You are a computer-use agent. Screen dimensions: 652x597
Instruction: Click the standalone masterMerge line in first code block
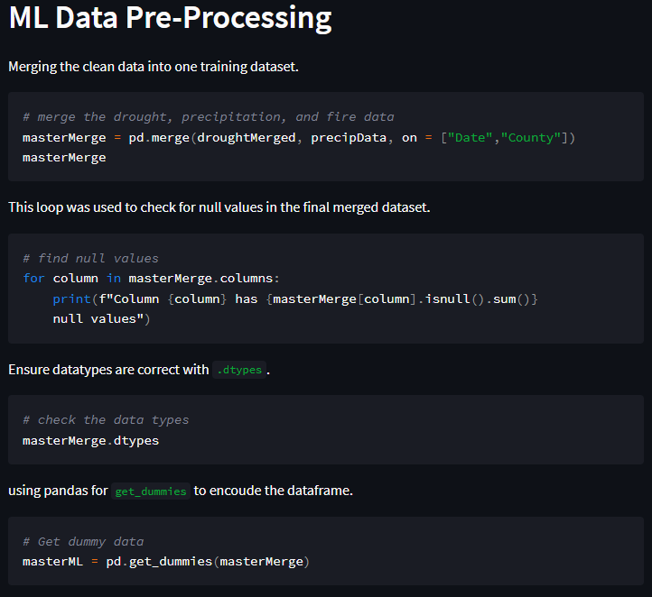pos(64,157)
